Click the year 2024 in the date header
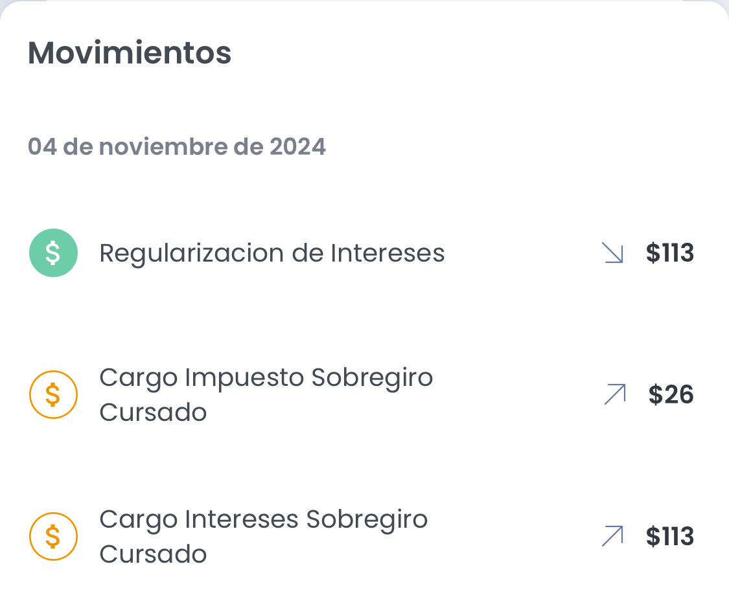 [x=297, y=147]
